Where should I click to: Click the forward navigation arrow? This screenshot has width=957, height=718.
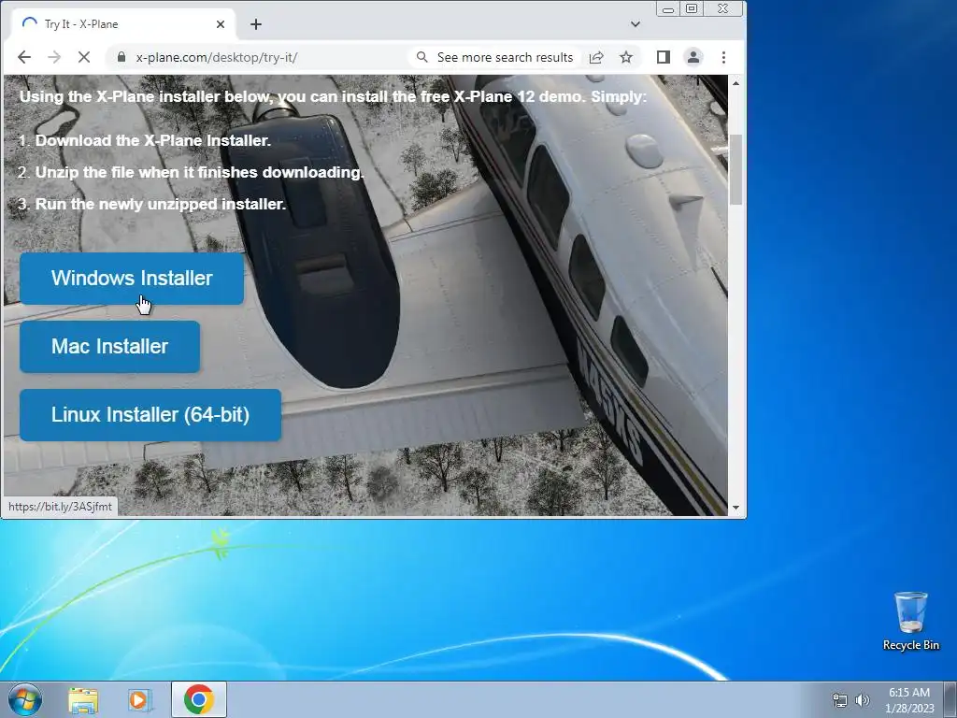coord(54,57)
